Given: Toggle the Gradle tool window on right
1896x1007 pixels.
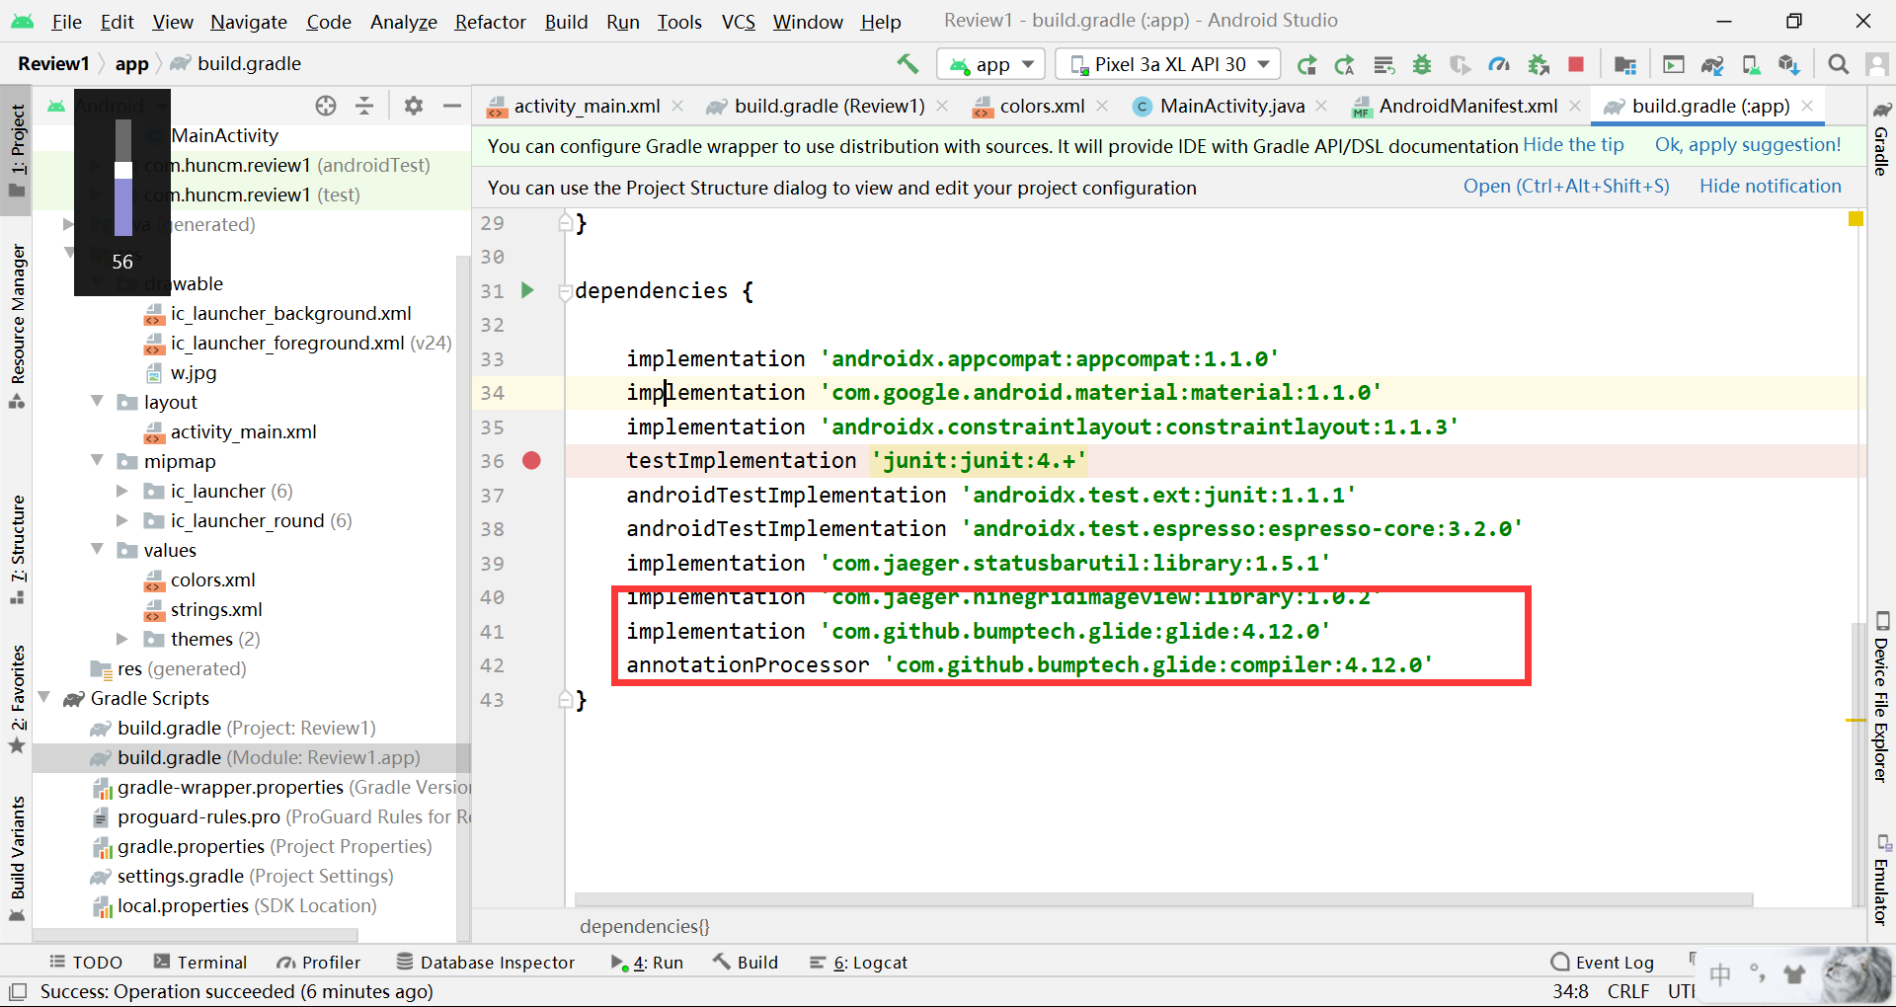Looking at the screenshot, I should [1881, 138].
